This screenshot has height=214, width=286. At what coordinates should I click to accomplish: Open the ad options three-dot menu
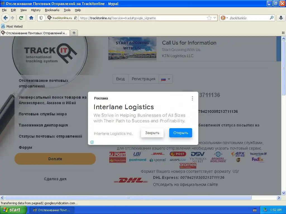(192, 98)
